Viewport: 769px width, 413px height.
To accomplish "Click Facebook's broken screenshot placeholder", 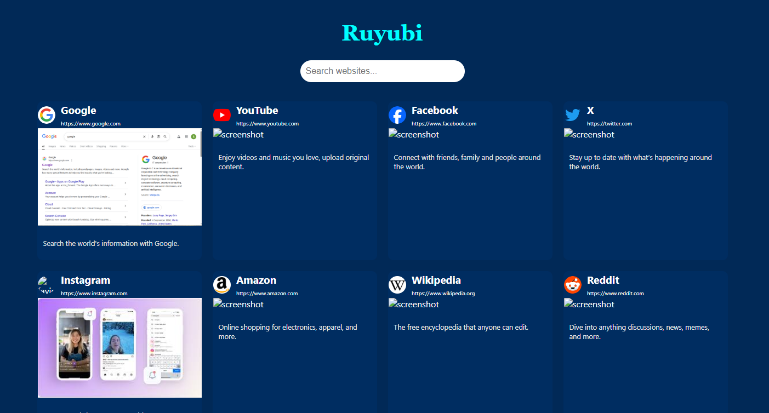I will coord(414,134).
